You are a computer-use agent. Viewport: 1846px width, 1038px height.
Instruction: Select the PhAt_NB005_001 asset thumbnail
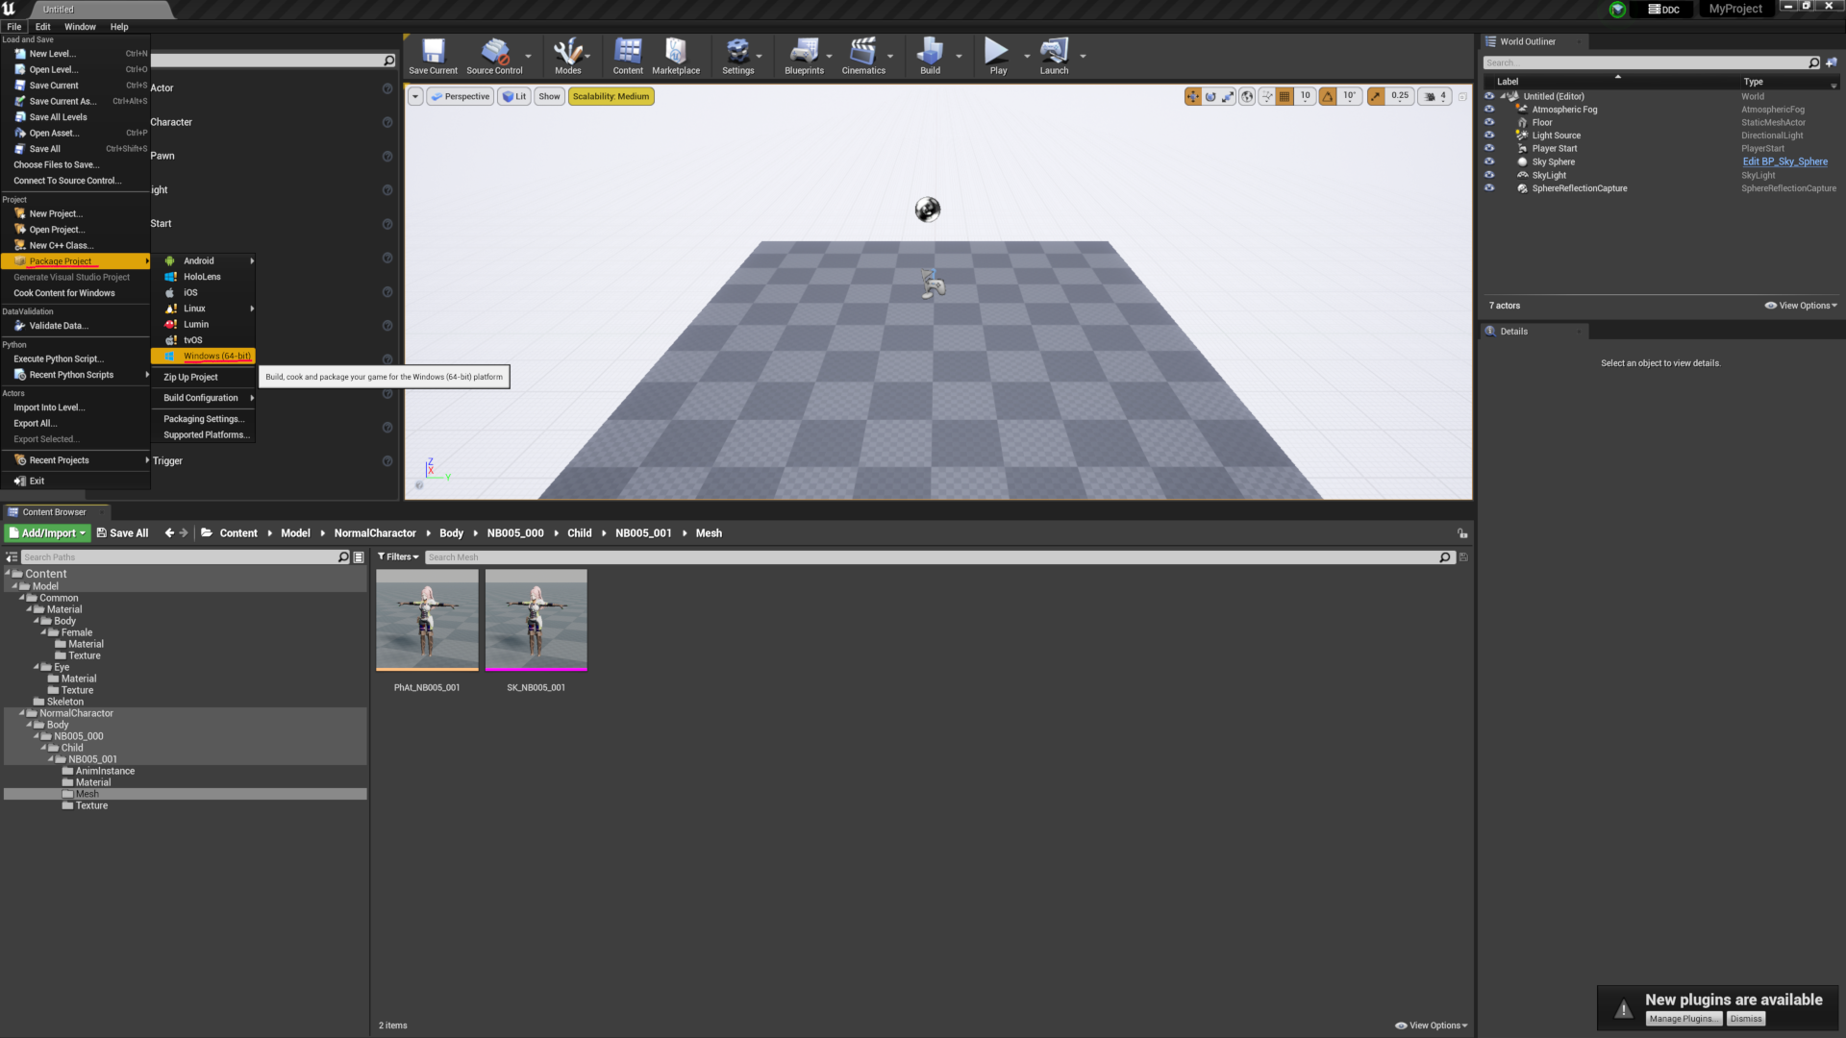coord(427,620)
